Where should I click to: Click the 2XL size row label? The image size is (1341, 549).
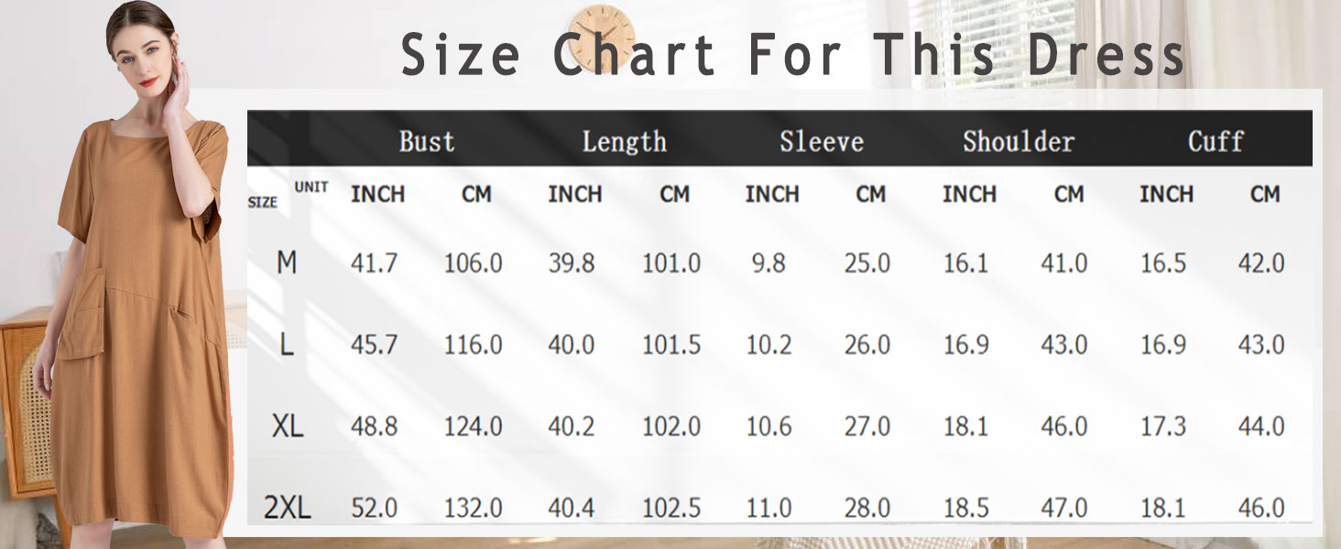pos(287,508)
